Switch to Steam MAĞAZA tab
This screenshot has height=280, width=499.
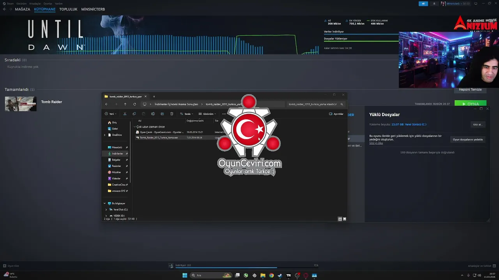click(22, 9)
